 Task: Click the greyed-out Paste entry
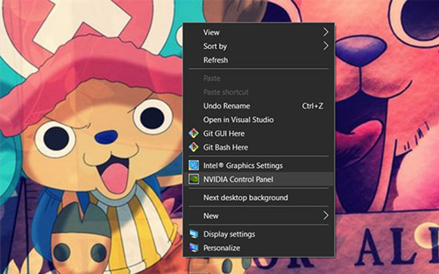212,78
